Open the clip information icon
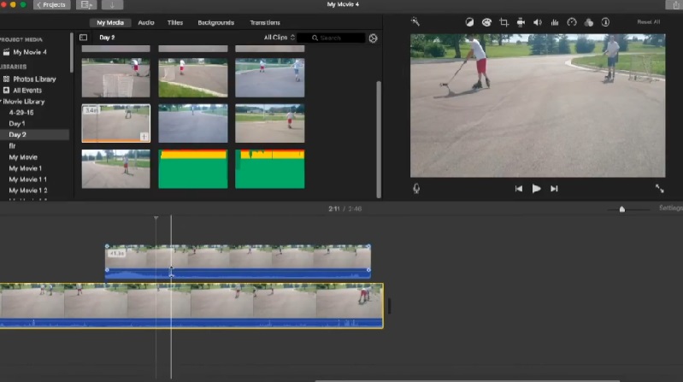 [605, 22]
